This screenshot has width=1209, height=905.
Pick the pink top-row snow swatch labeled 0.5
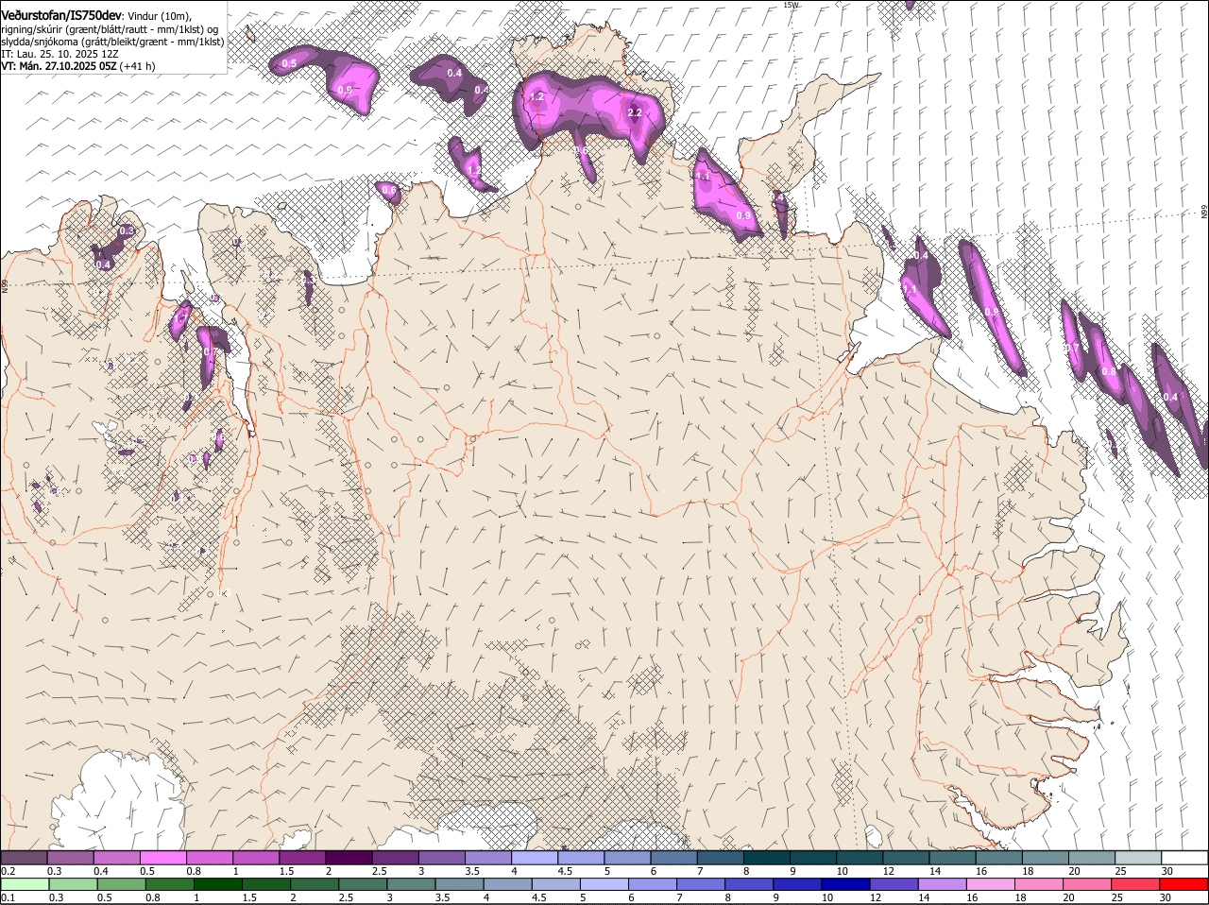[162, 858]
